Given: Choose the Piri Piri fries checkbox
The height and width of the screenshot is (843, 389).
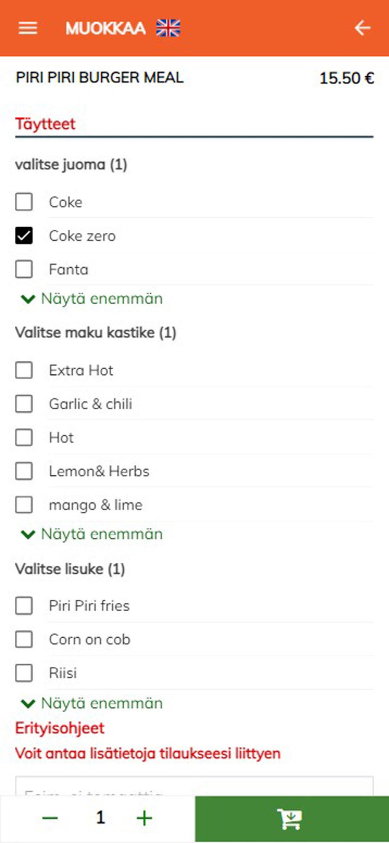Looking at the screenshot, I should point(24,606).
